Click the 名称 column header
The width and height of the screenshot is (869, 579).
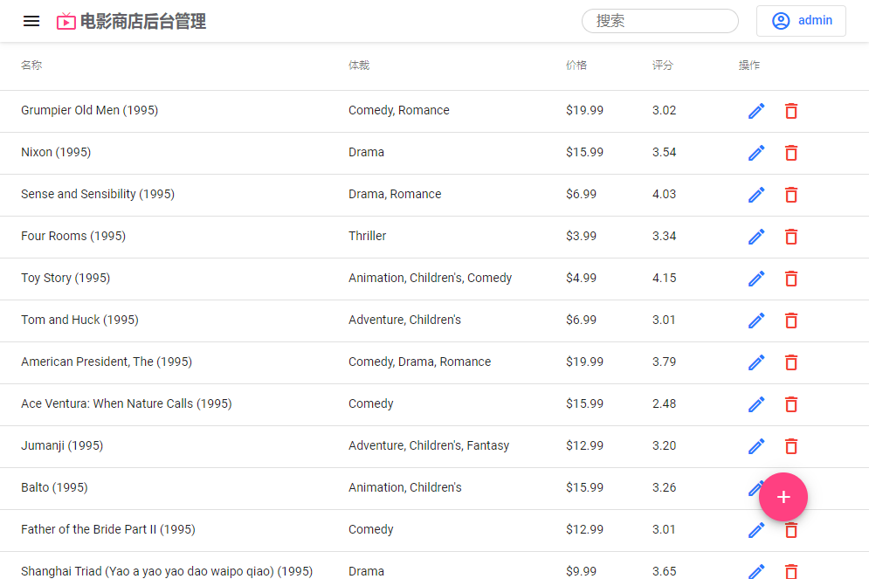click(31, 65)
